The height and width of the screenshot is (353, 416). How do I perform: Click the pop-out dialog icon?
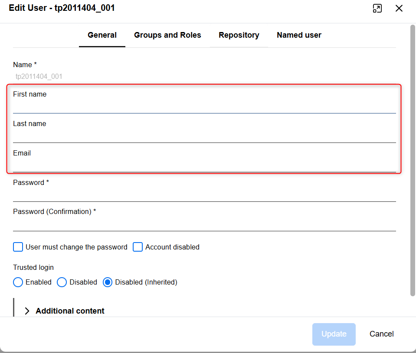point(377,8)
